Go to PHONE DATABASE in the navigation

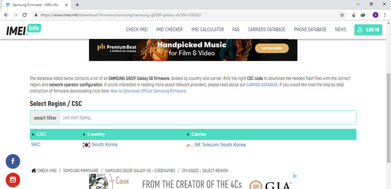[x=310, y=30]
